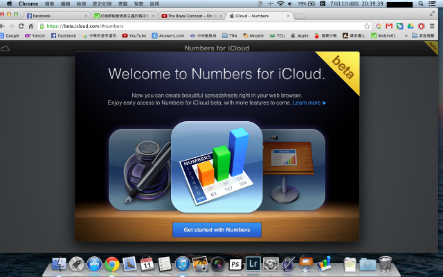Reload the current page
Screen dimensions: 443x277
pyautogui.click(x=21, y=26)
